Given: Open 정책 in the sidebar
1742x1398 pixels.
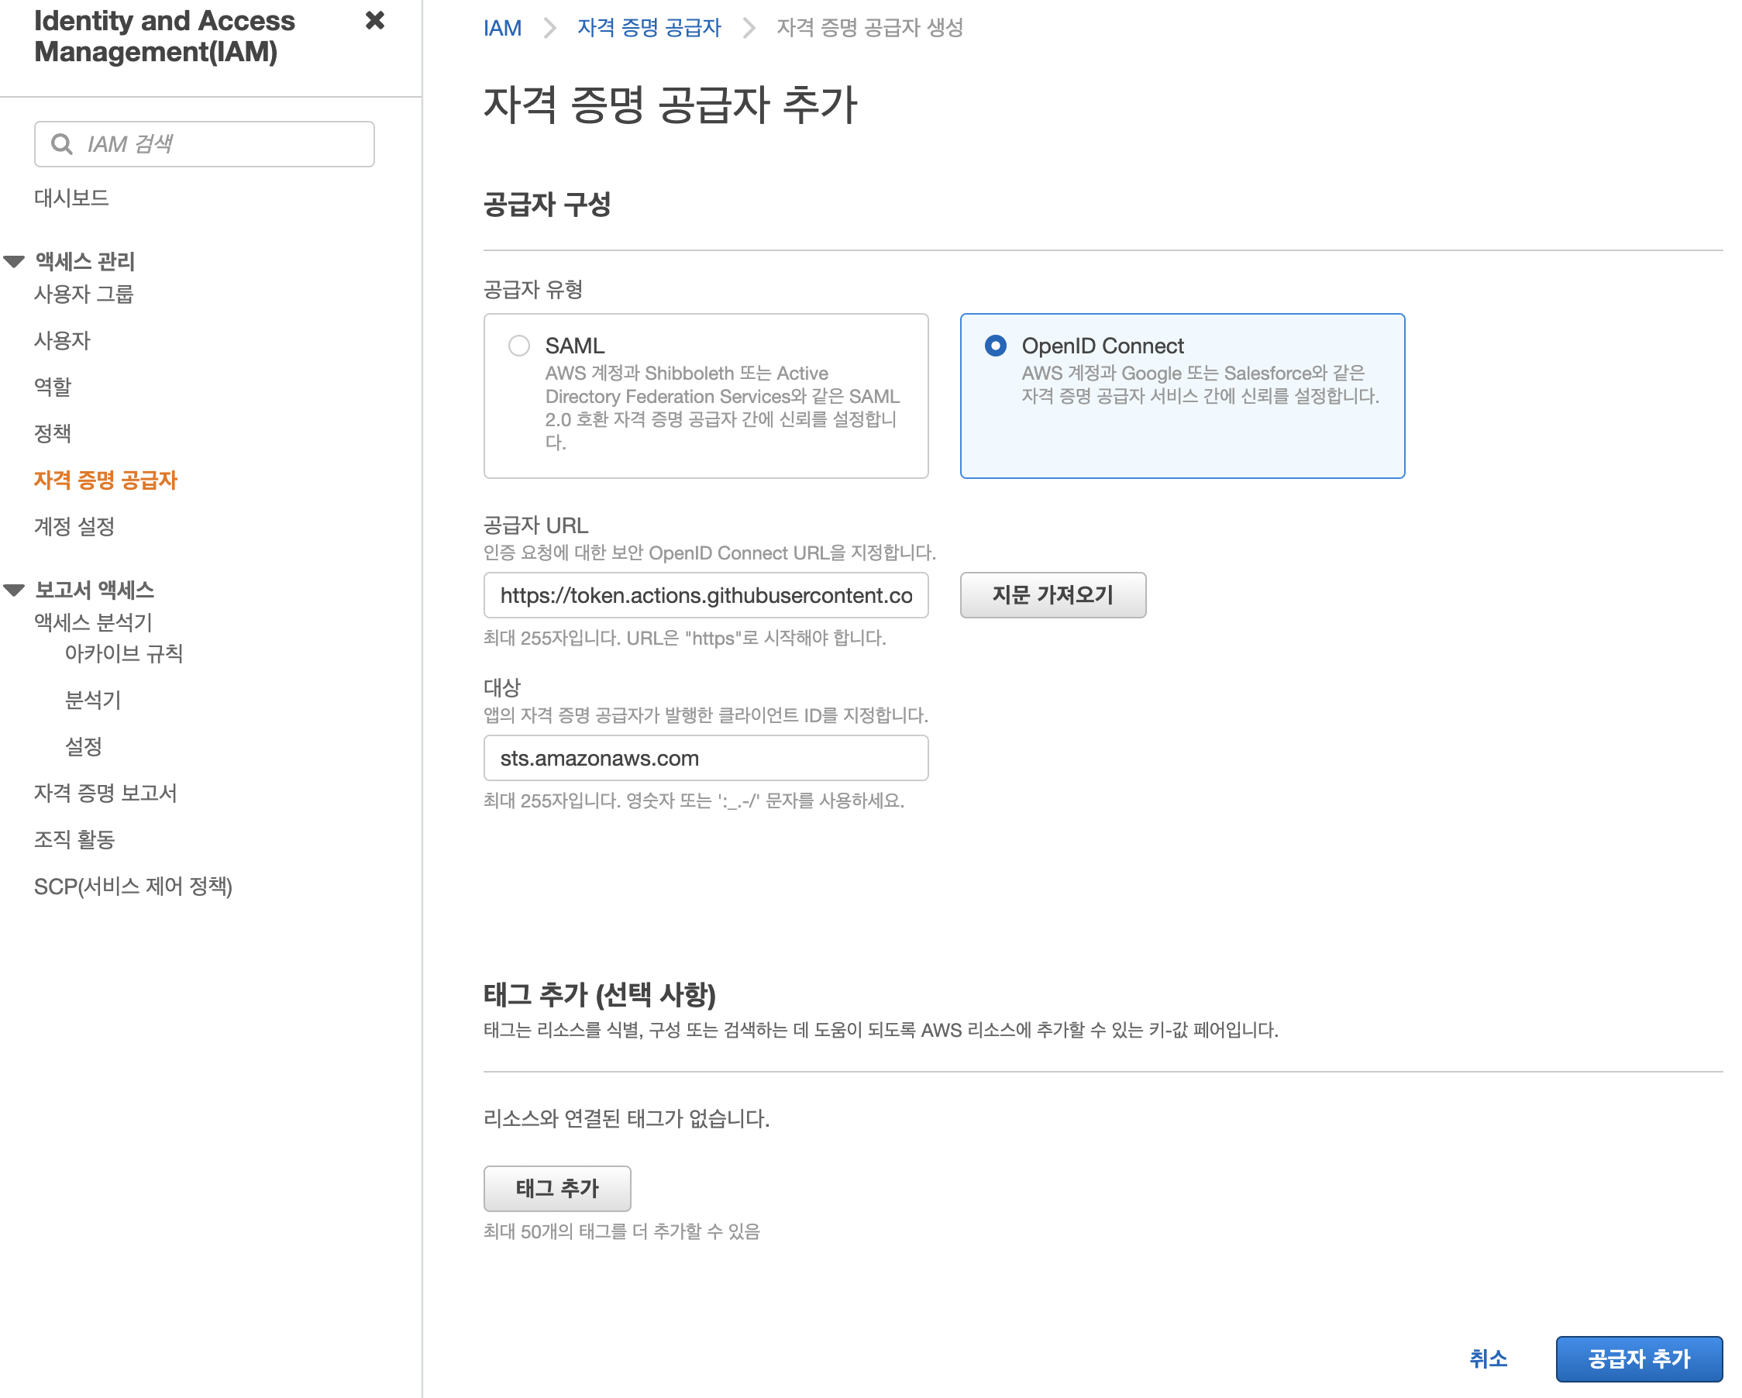Looking at the screenshot, I should (x=53, y=433).
